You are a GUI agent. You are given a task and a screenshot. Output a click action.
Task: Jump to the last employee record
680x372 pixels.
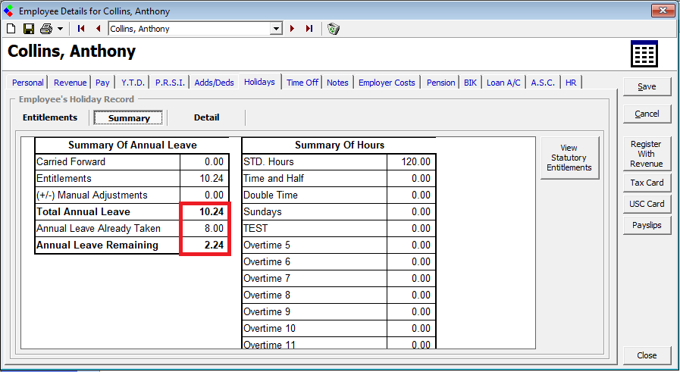309,29
